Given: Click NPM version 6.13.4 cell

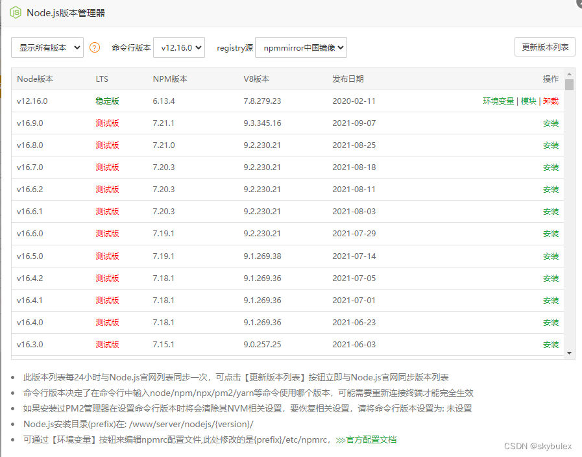Looking at the screenshot, I should click(x=164, y=101).
